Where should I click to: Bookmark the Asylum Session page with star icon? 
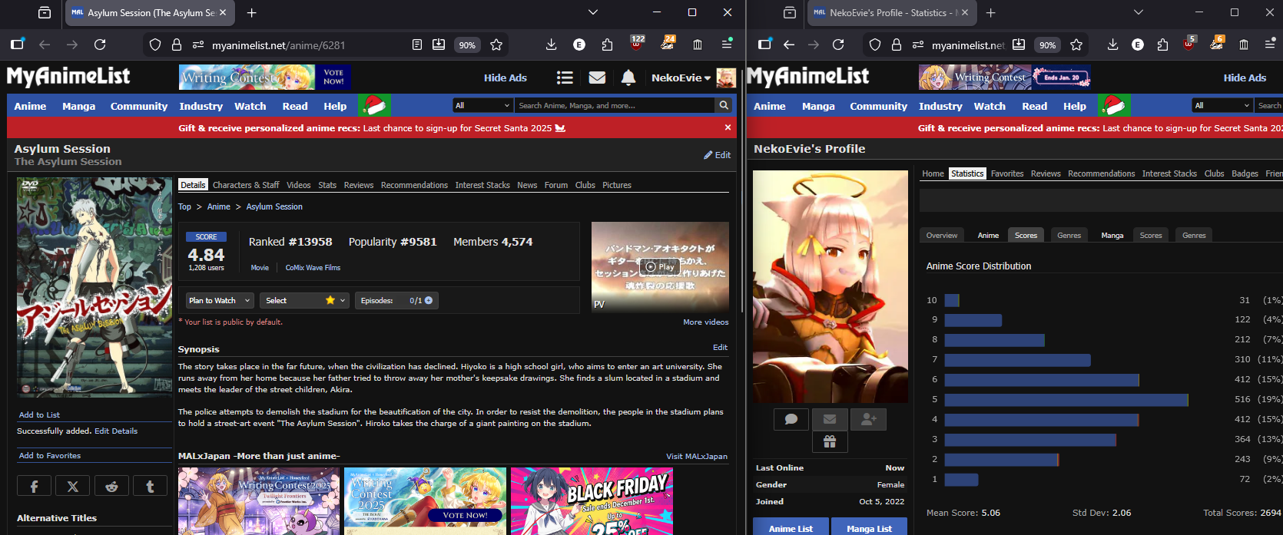click(x=496, y=45)
